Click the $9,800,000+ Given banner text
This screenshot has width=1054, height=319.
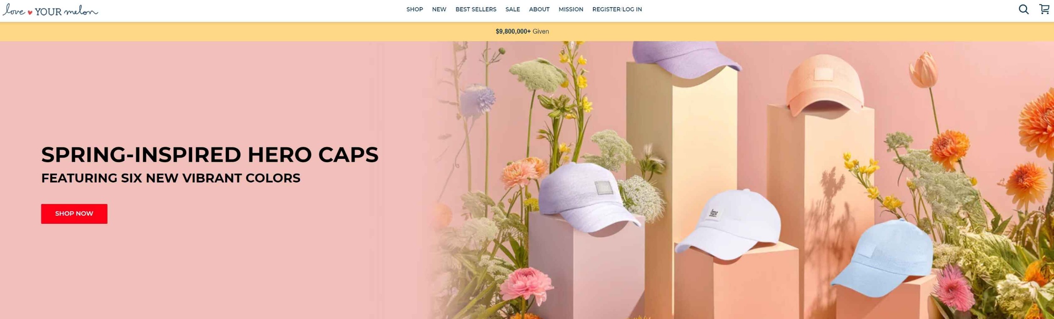[522, 31]
